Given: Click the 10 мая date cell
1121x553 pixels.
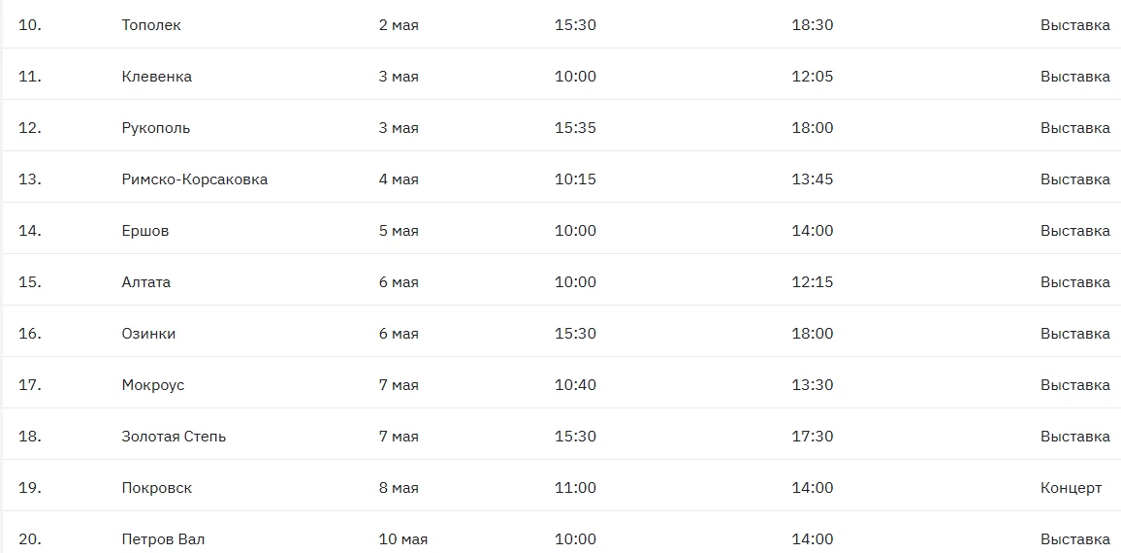Looking at the screenshot, I should point(402,539).
